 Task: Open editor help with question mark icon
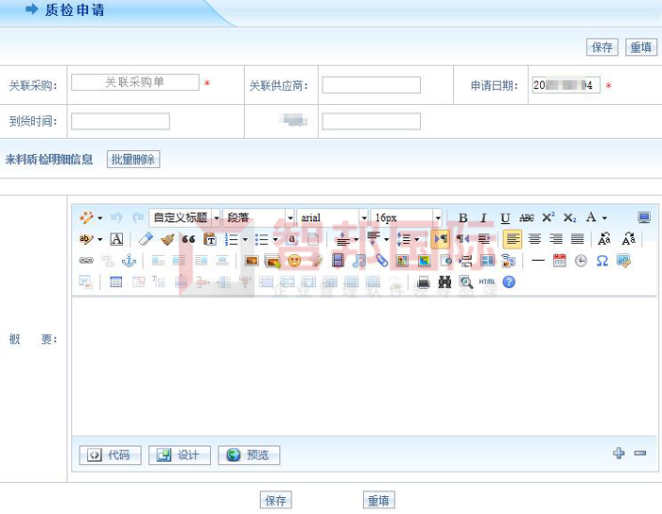[x=509, y=282]
